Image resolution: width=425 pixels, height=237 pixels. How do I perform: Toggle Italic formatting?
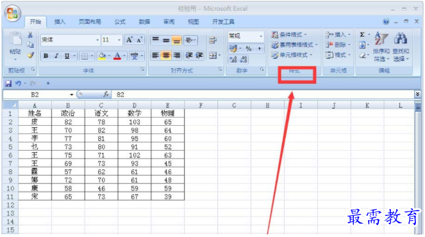pyautogui.click(x=56, y=56)
